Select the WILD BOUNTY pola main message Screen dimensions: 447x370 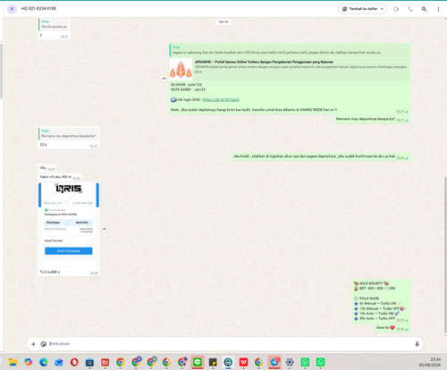pos(381,301)
